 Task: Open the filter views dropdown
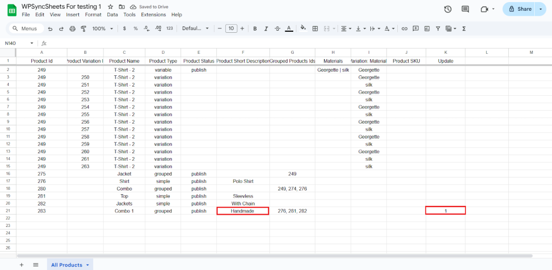[x=451, y=29]
